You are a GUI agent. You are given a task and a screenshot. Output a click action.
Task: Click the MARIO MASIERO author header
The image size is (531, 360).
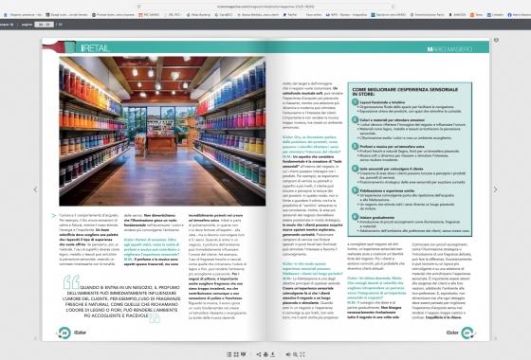(x=449, y=49)
